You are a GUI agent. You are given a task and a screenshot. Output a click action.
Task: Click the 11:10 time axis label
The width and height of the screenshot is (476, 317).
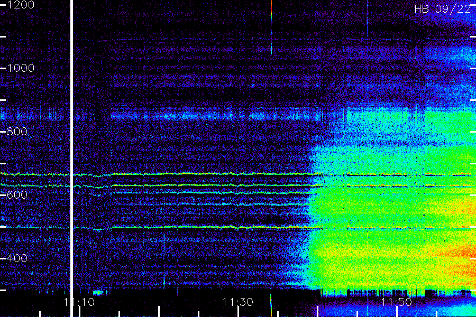click(x=79, y=302)
